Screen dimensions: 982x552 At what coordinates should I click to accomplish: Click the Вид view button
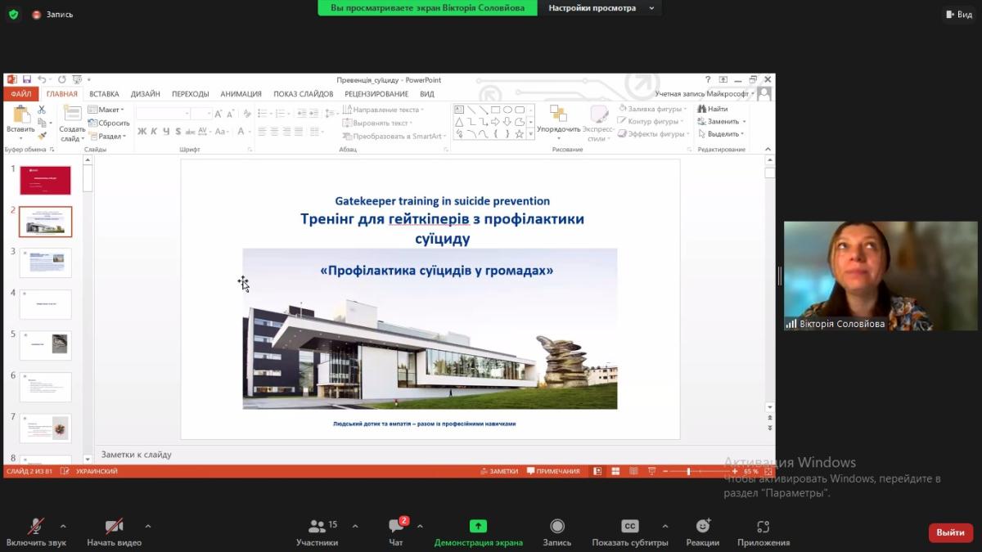[x=959, y=14]
